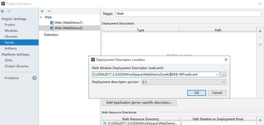Click the Web Resource Directory column header
The image size is (264, 125).
pos(141,119)
